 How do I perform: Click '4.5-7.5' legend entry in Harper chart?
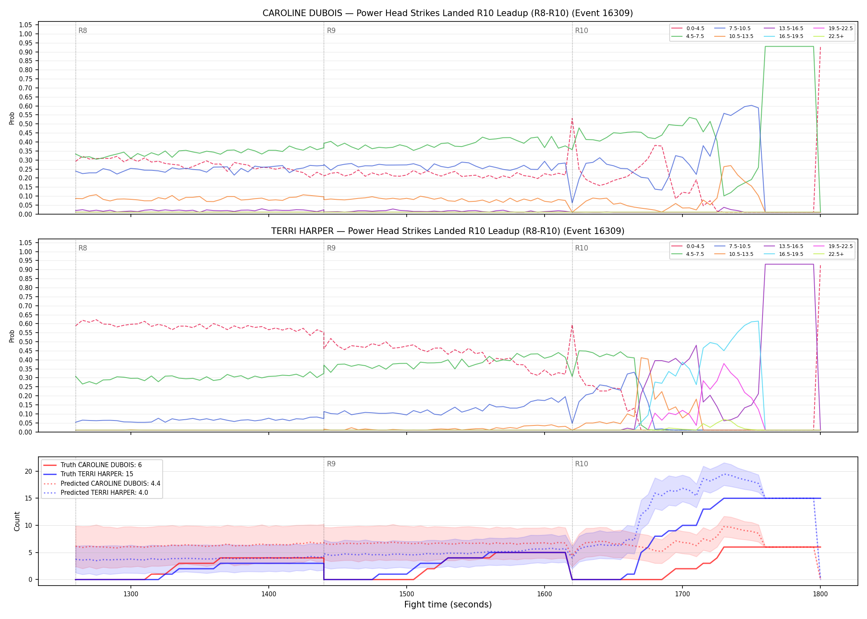688,254
